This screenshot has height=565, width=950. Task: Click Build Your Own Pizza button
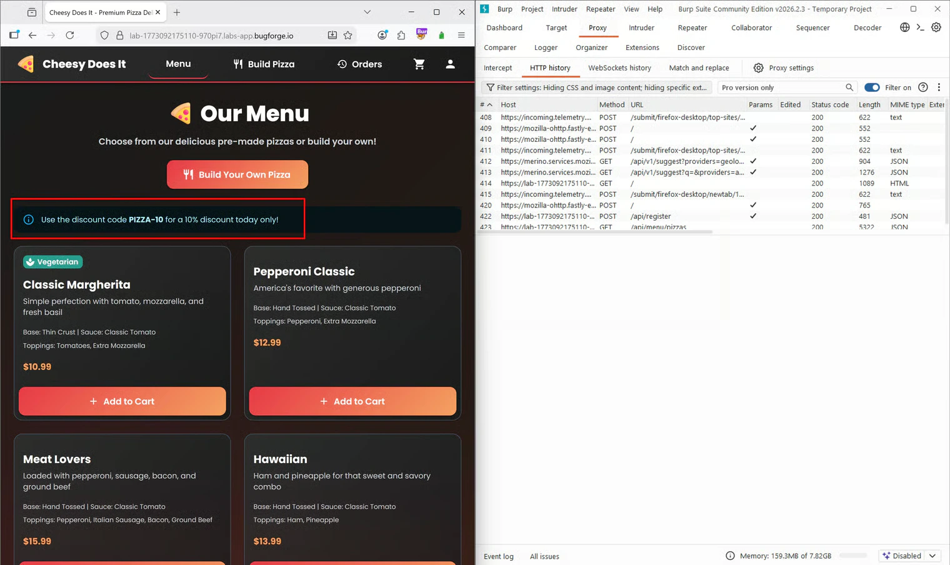tap(237, 174)
